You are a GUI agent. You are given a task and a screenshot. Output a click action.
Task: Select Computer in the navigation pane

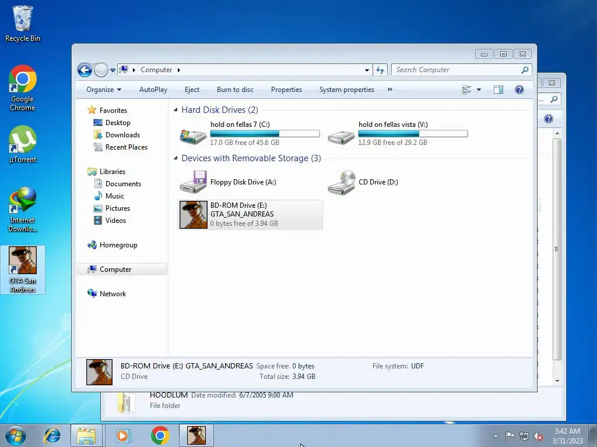121,269
